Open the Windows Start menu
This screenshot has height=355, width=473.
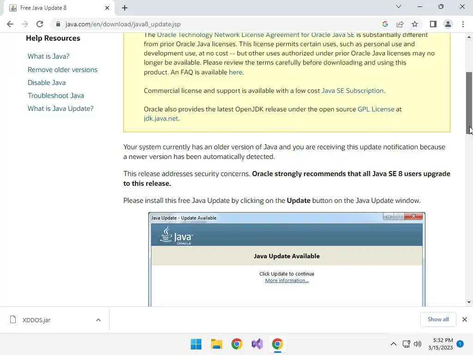pyautogui.click(x=196, y=344)
